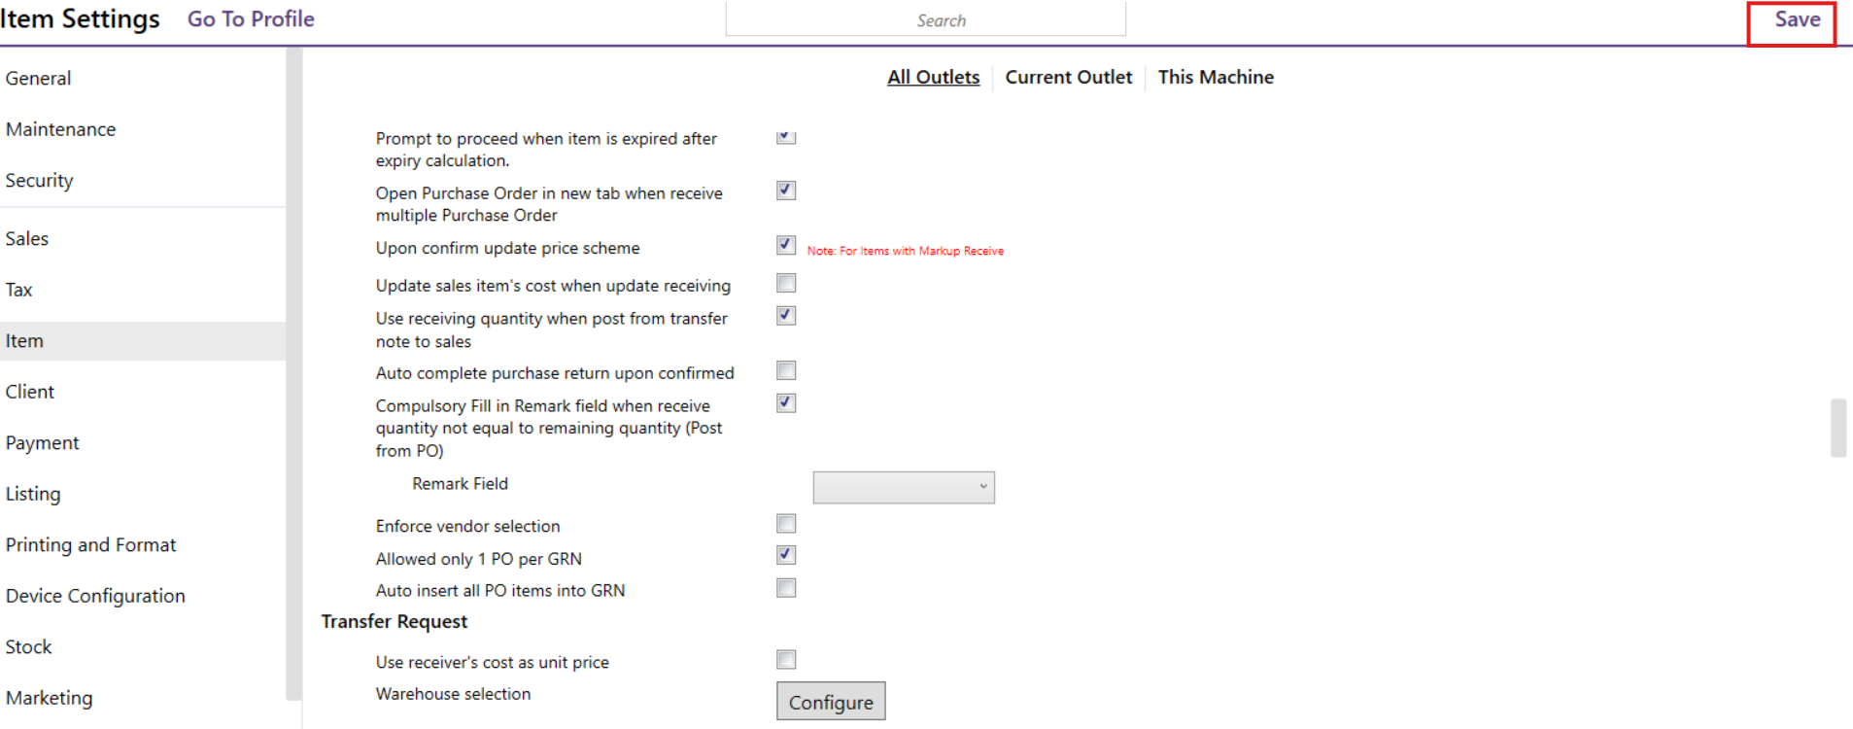Open the Security settings category
Viewport: 1853px width, 729px height.
click(x=40, y=181)
